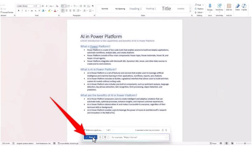Adjust the zoom slider in status bar
Image resolution: width=252 pixels, height=146 pixels.
click(x=245, y=143)
